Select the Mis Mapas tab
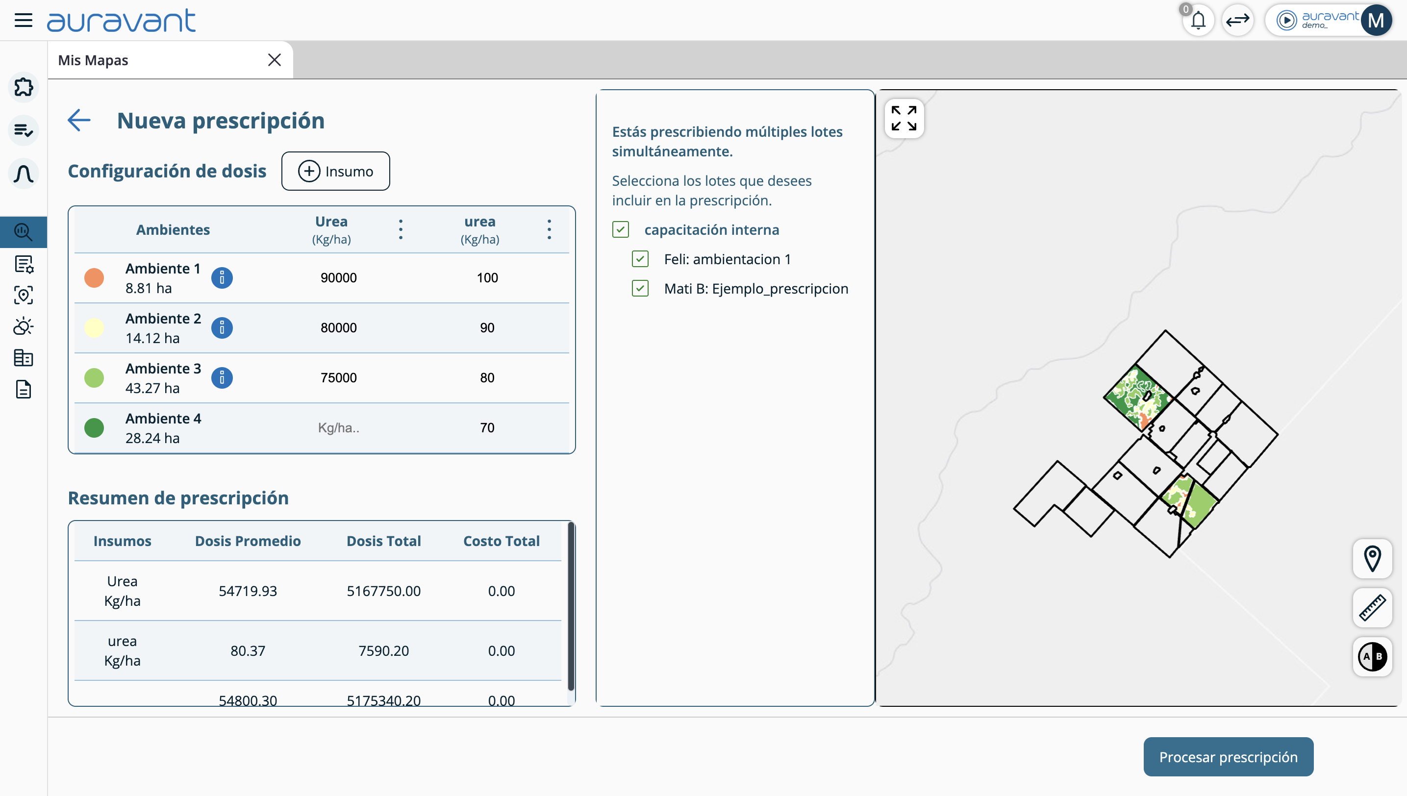The width and height of the screenshot is (1407, 796). click(x=93, y=60)
